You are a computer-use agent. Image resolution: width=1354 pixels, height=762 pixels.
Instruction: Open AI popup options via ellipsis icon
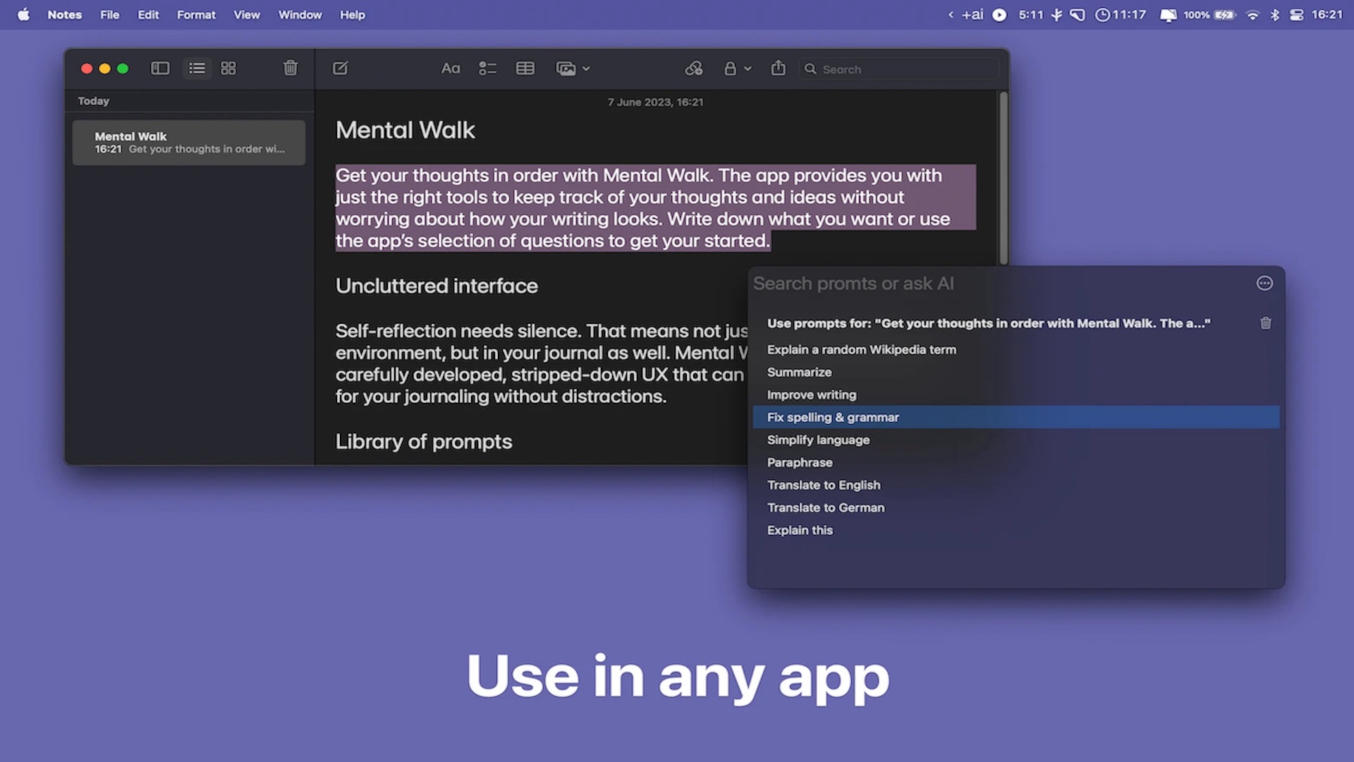(1264, 283)
